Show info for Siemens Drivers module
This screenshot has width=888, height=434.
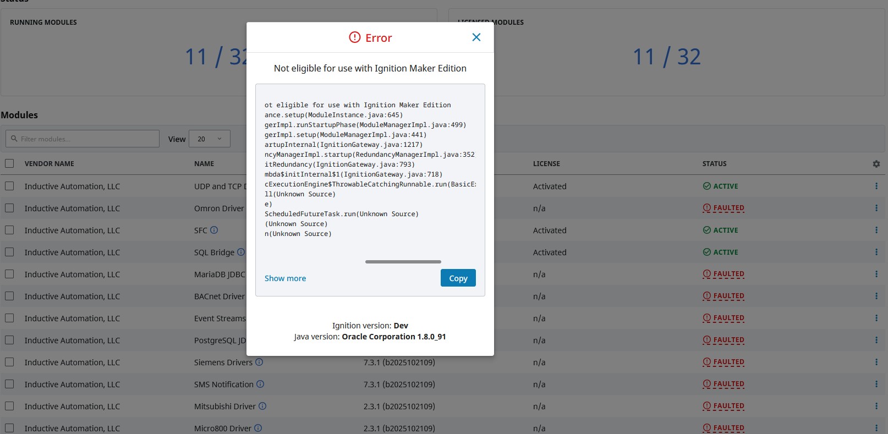pos(259,362)
